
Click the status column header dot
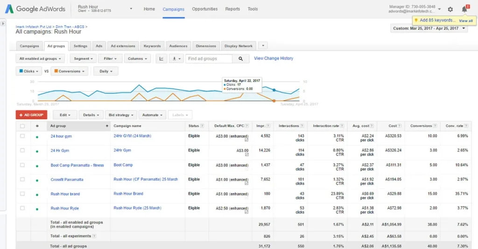pos(37,126)
